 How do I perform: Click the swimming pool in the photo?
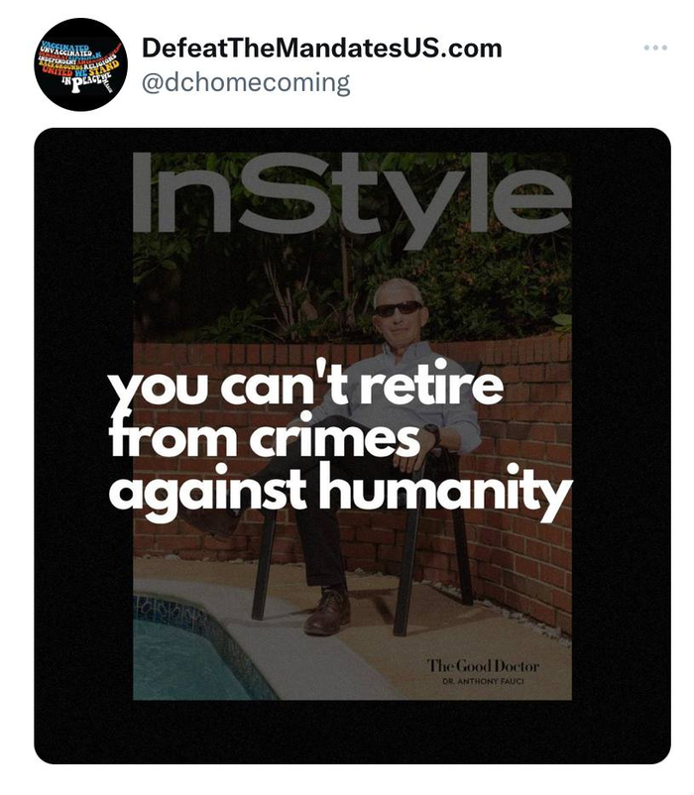(x=197, y=654)
